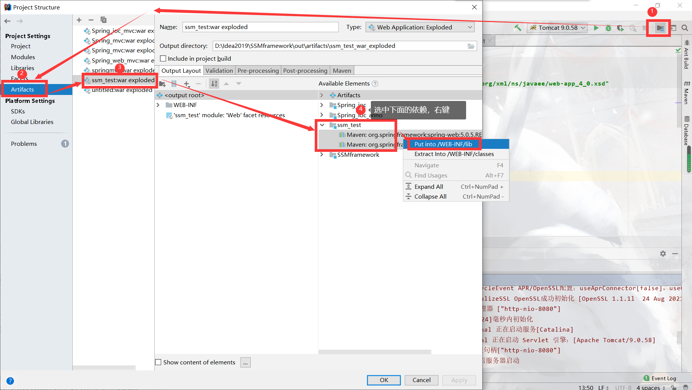The width and height of the screenshot is (692, 390).
Task: Click the Forward navigation arrow
Action: [x=20, y=21]
